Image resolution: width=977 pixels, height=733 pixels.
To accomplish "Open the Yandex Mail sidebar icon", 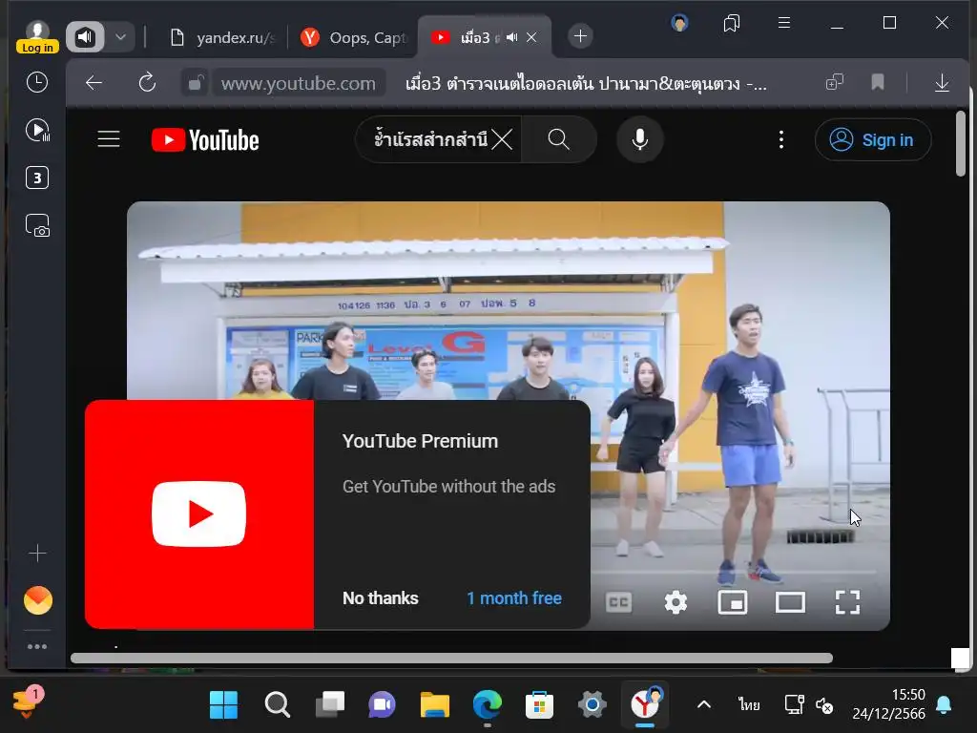I will point(37,600).
